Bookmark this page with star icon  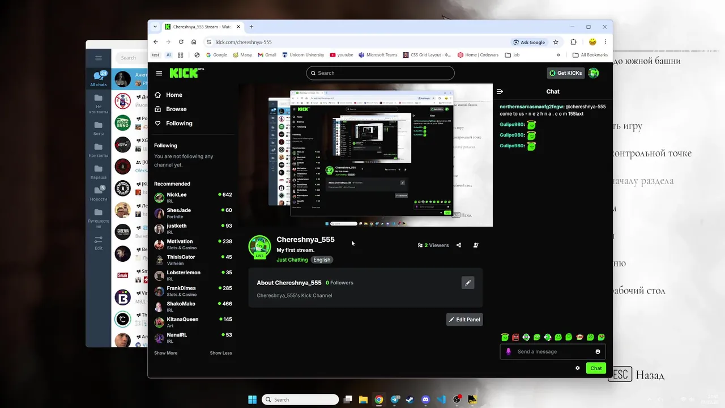pyautogui.click(x=556, y=42)
